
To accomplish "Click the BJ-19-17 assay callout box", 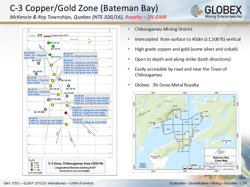I will pos(38,92).
